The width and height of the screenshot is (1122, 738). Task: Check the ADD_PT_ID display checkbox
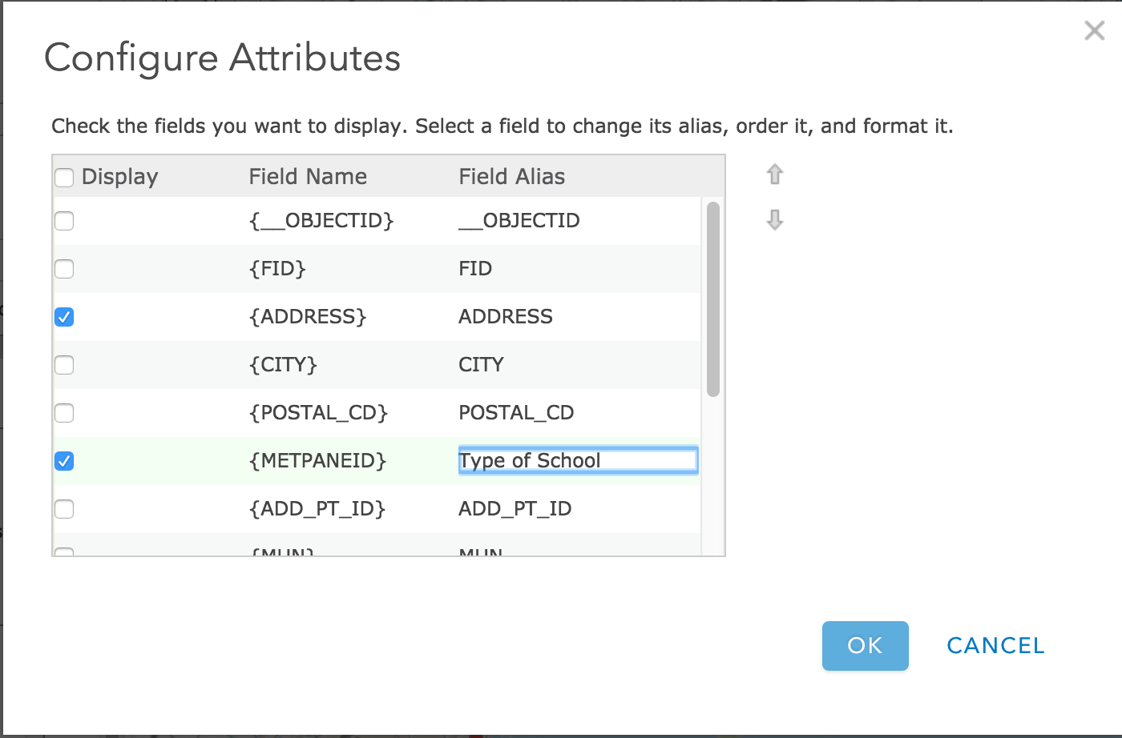pos(64,509)
